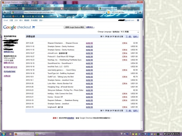Switch to the Windows Intel tab
The height and width of the screenshot is (136, 182).
coord(88,8)
